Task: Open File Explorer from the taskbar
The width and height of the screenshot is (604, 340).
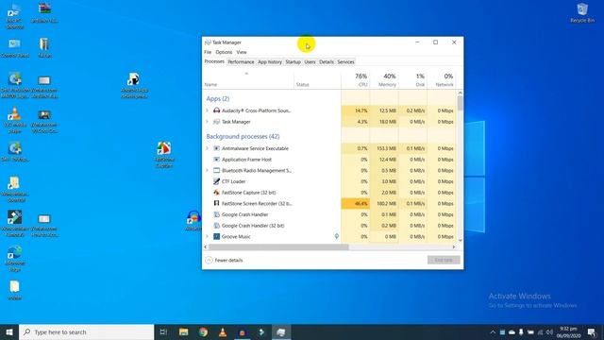Action: (x=184, y=331)
